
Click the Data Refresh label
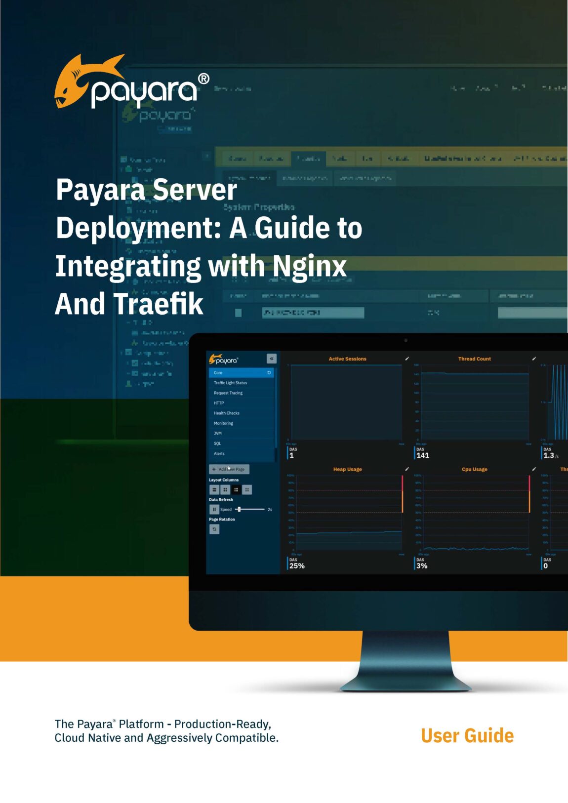click(x=221, y=500)
